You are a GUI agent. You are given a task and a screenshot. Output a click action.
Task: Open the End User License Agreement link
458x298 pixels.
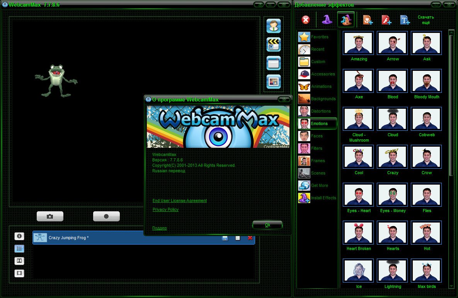(x=180, y=200)
